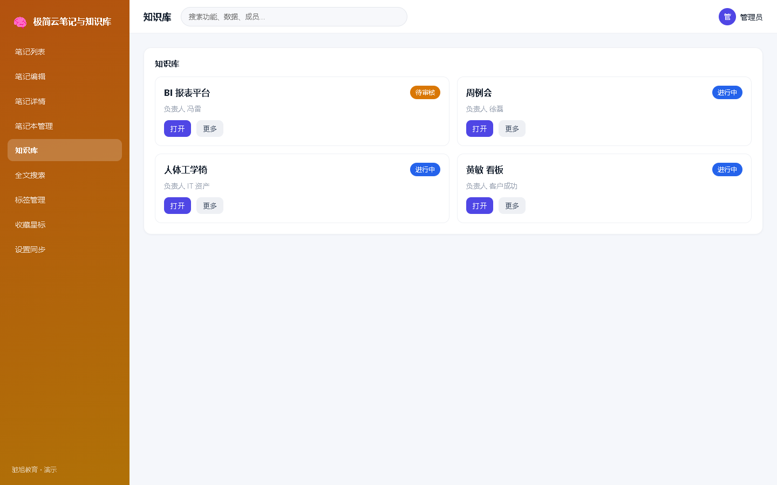Screen dimensions: 777x485
Task: Click the 待审核 status badge
Action: coord(425,93)
